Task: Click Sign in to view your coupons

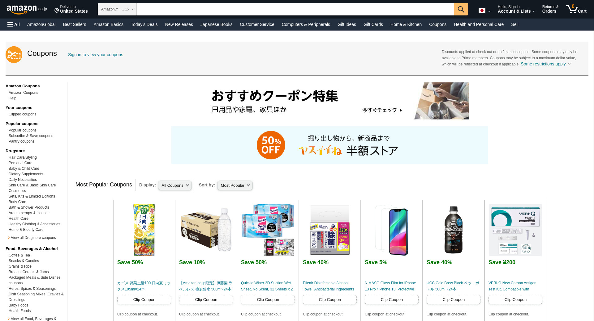Action: pos(96,55)
